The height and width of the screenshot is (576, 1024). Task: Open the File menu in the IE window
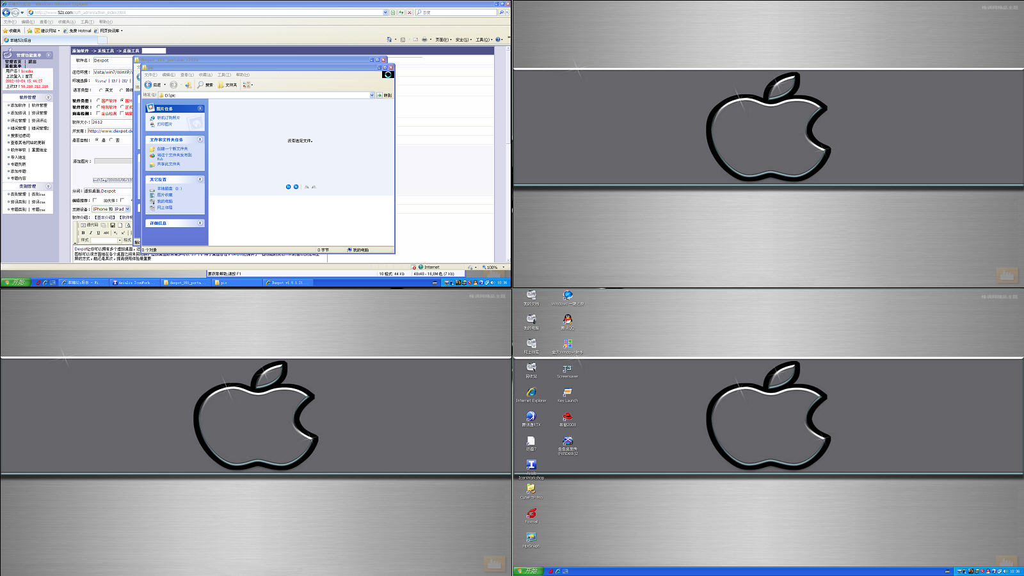(10, 22)
